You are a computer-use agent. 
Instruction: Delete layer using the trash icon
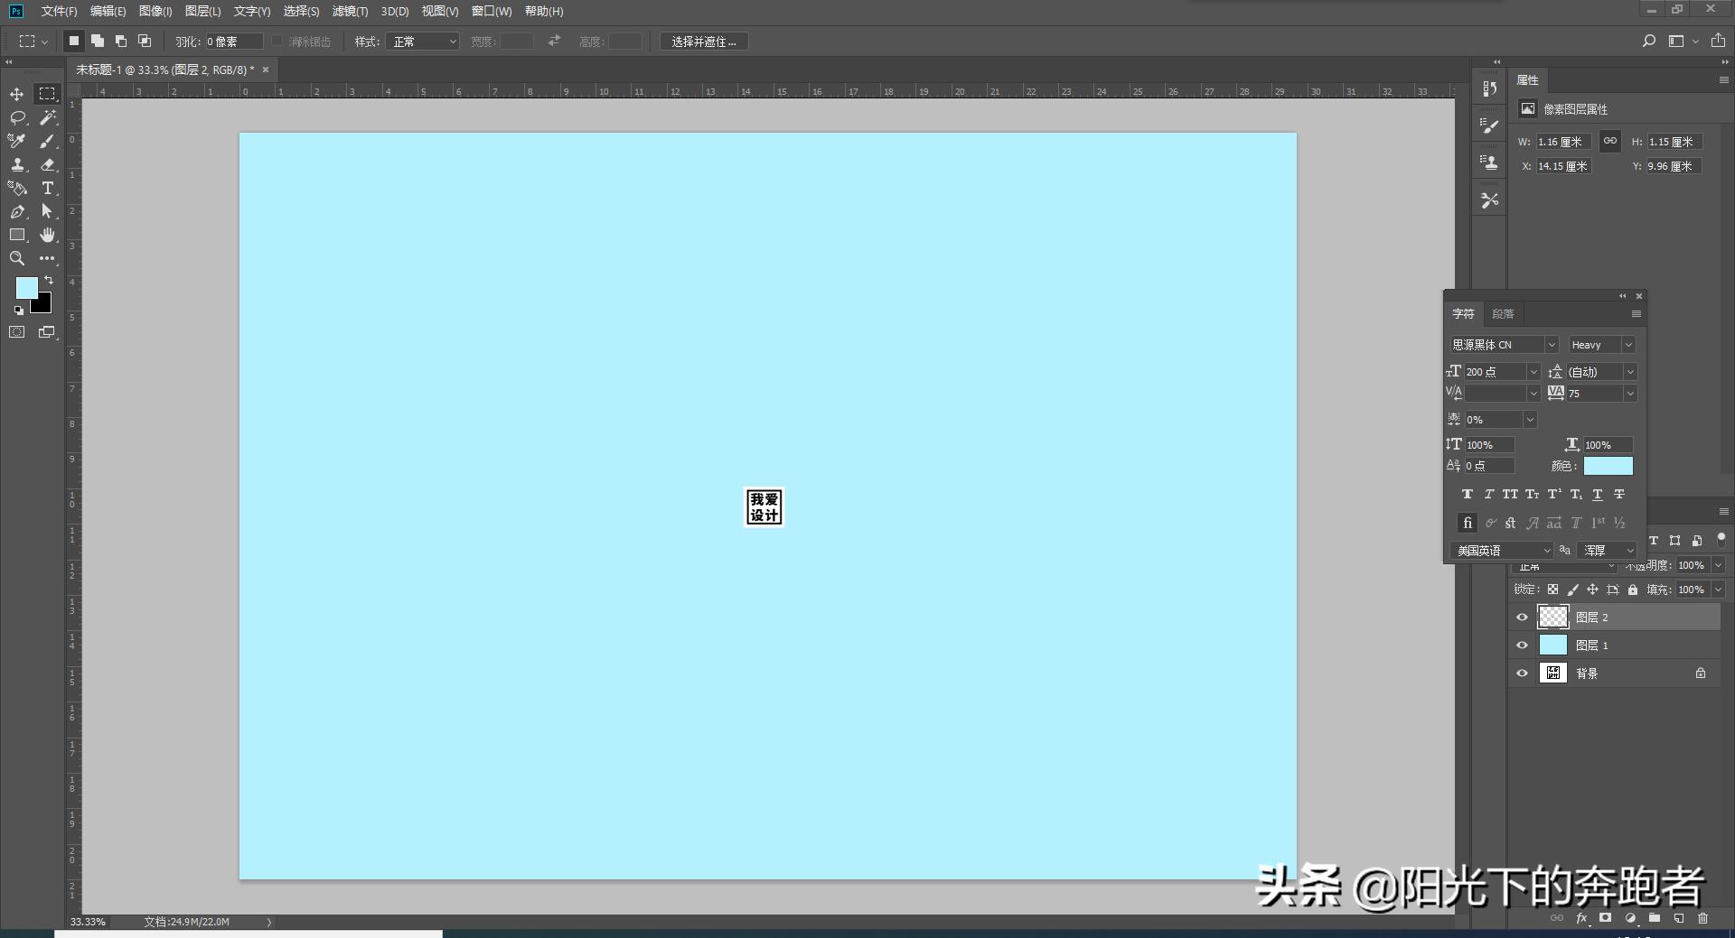coord(1703,918)
